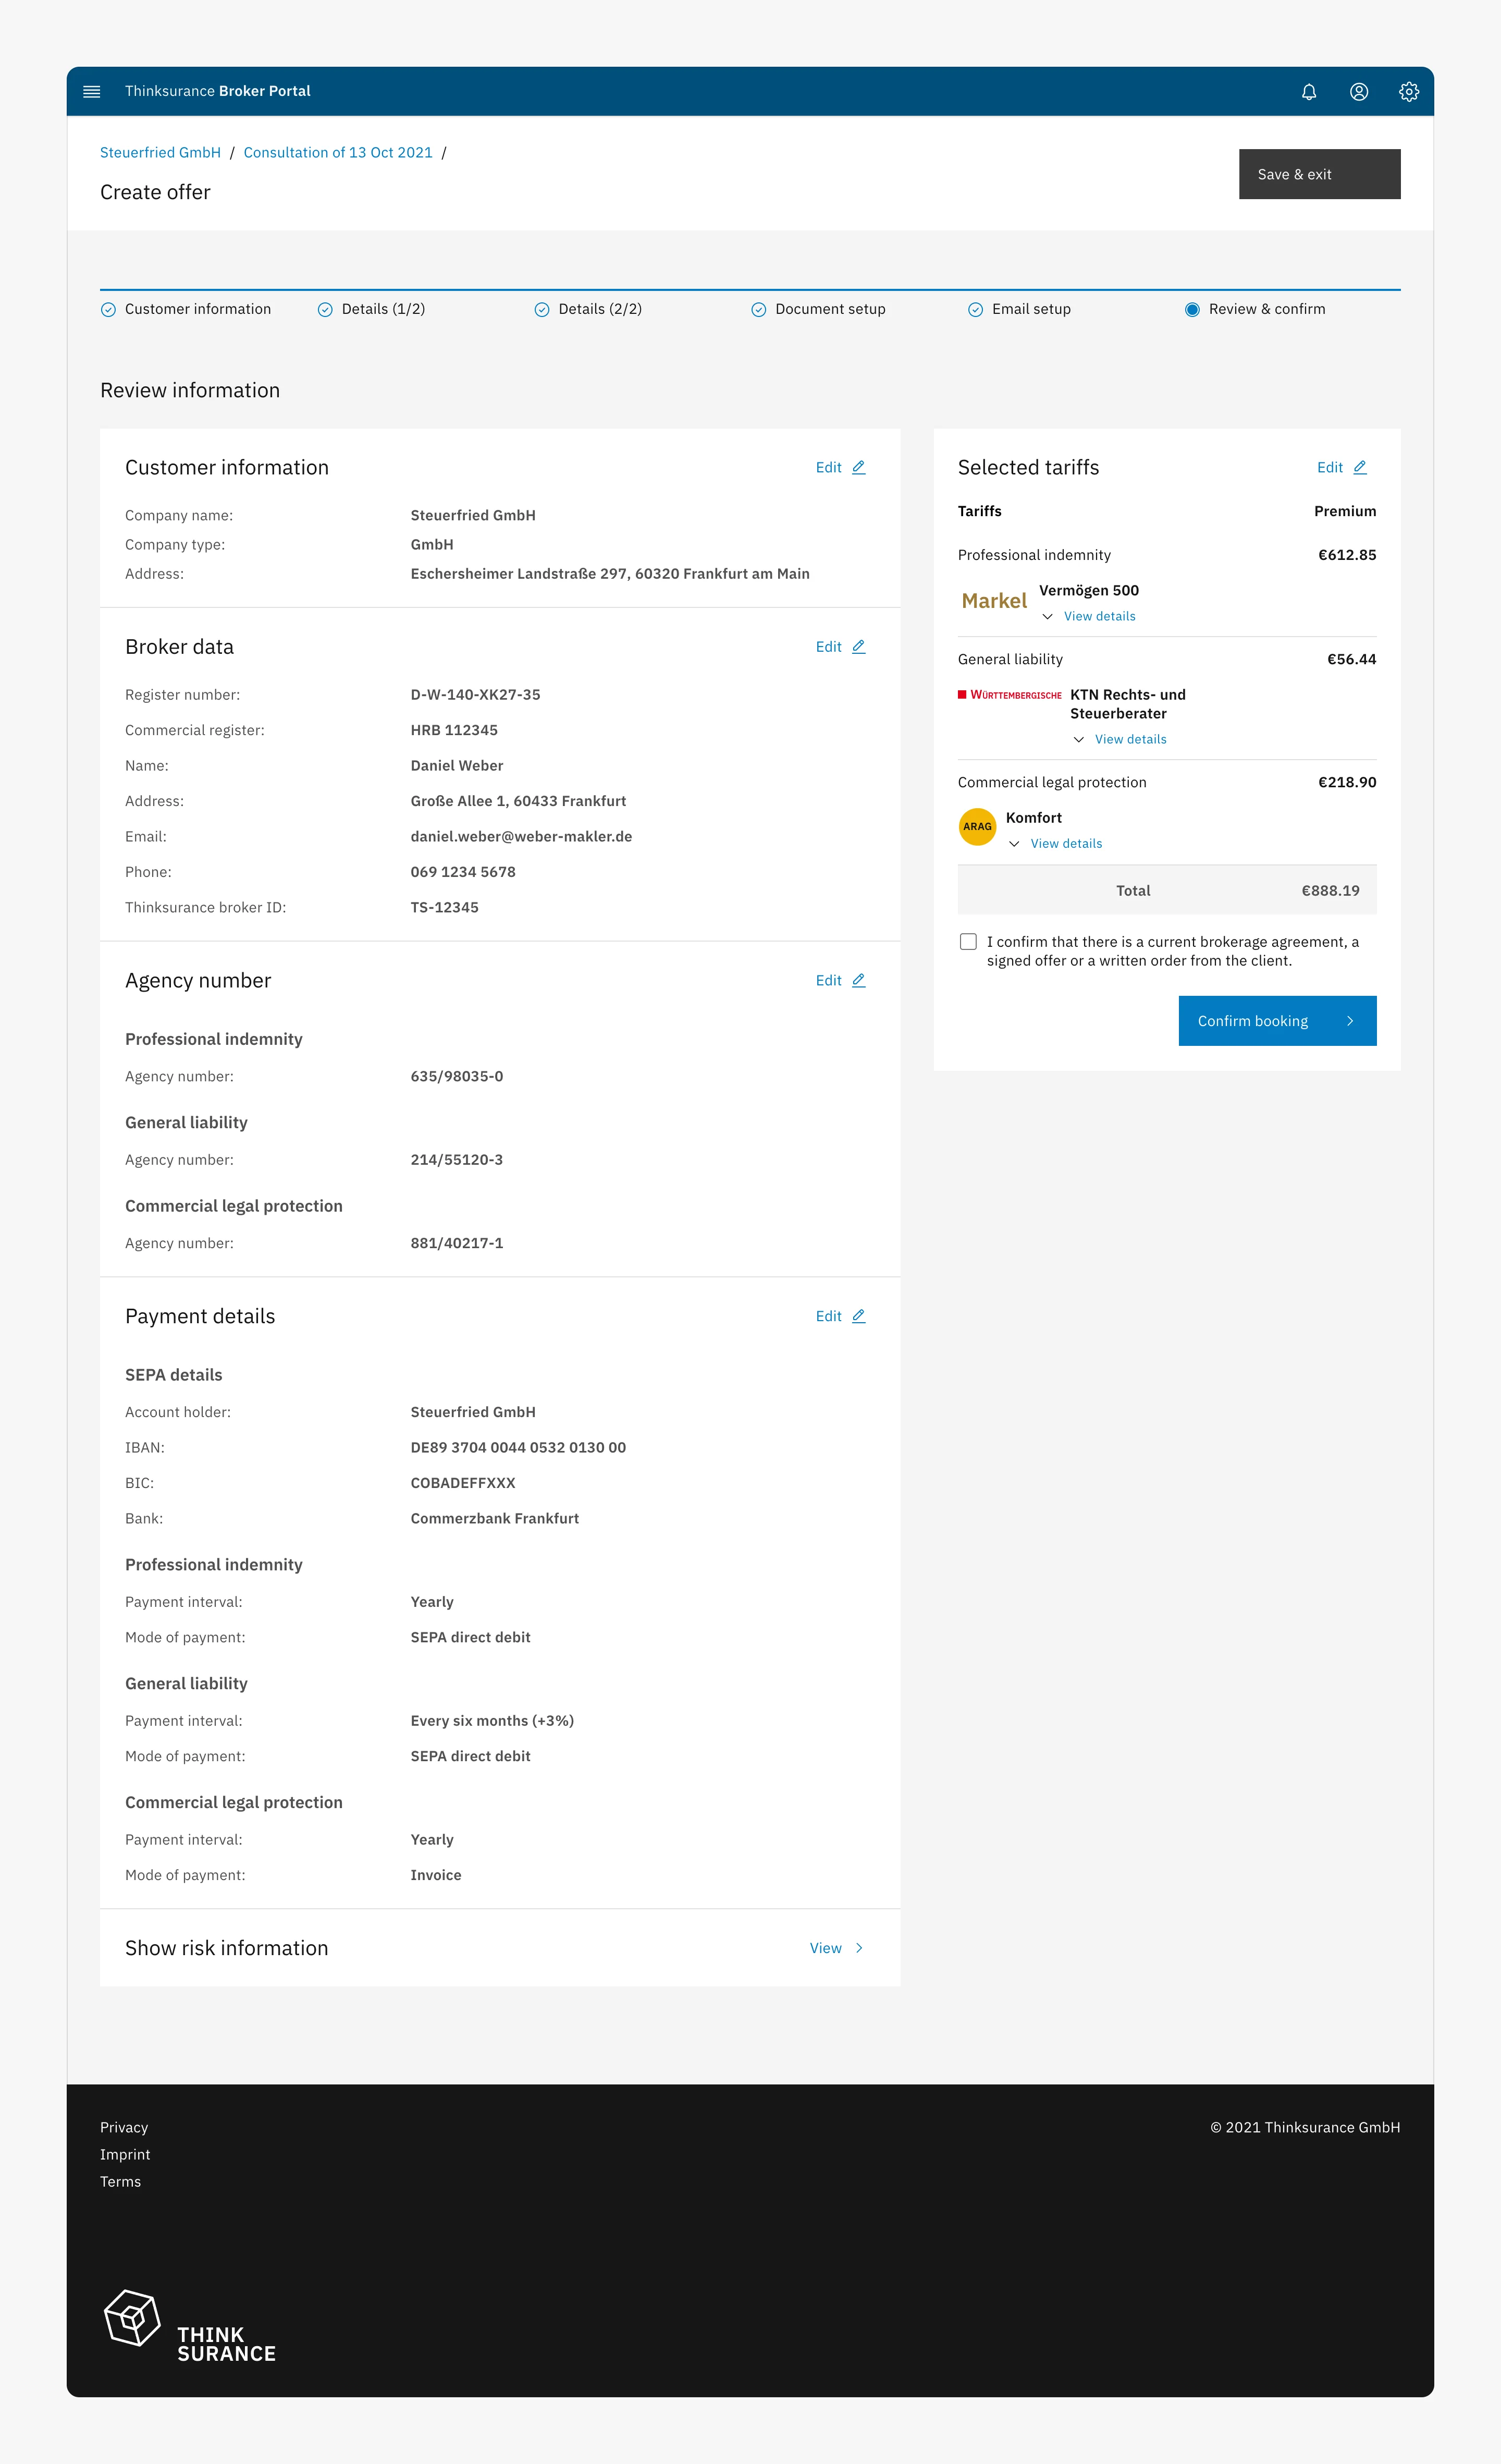Image resolution: width=1501 pixels, height=2464 pixels.
Task: Click arrow icon on Confirm booking button
Action: pos(1350,1021)
